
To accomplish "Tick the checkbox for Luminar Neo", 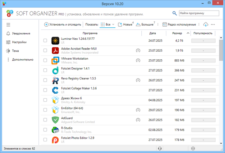I will 45,41.
